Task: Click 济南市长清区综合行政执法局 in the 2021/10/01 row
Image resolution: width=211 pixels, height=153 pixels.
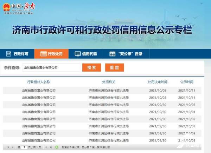Action: [x=109, y=112]
